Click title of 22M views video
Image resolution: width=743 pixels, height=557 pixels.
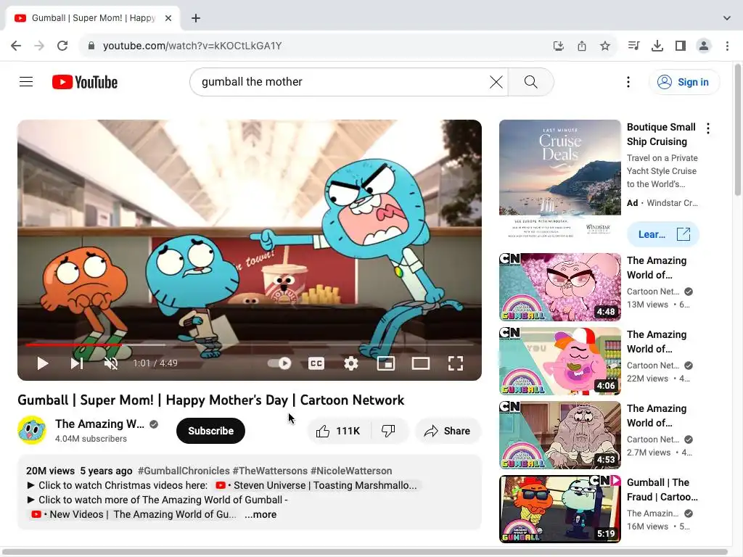coord(657,342)
